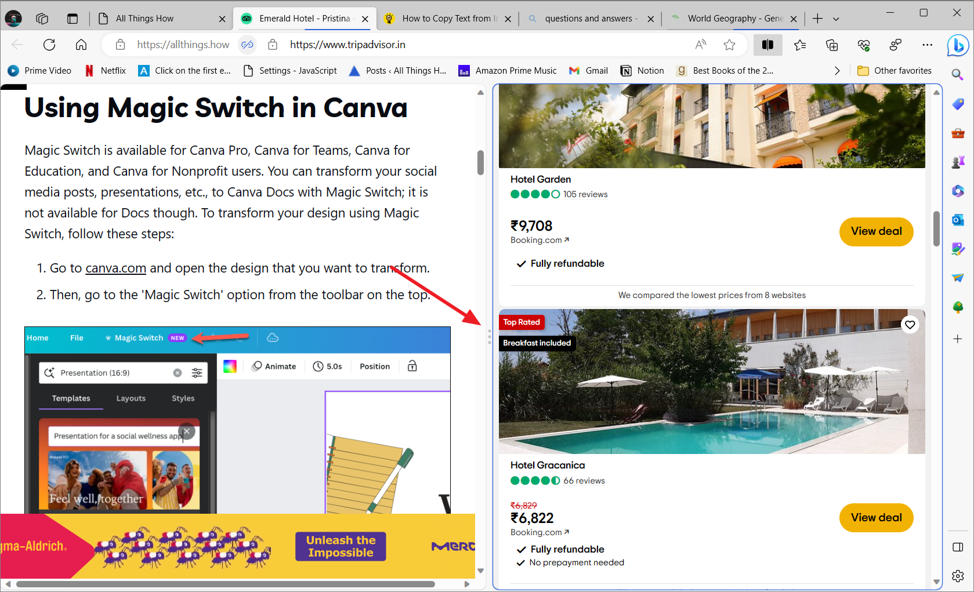Toggle off the split screen view
The width and height of the screenshot is (974, 592).
[x=767, y=45]
